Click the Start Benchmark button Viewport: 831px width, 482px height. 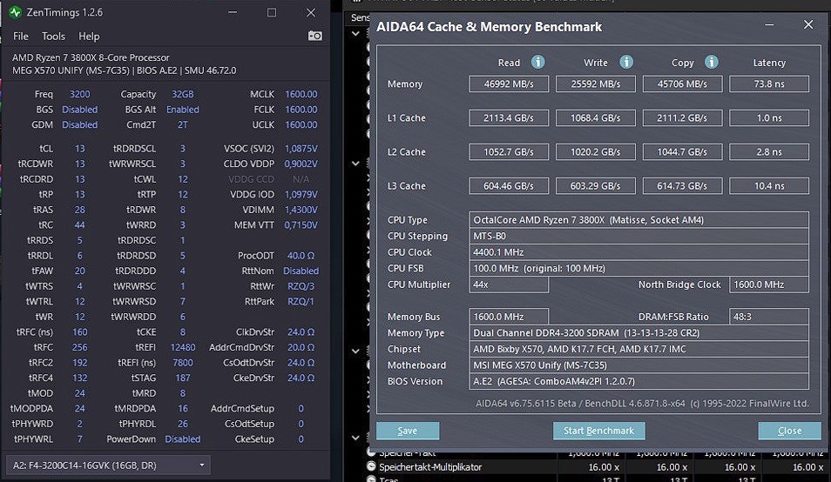point(599,431)
